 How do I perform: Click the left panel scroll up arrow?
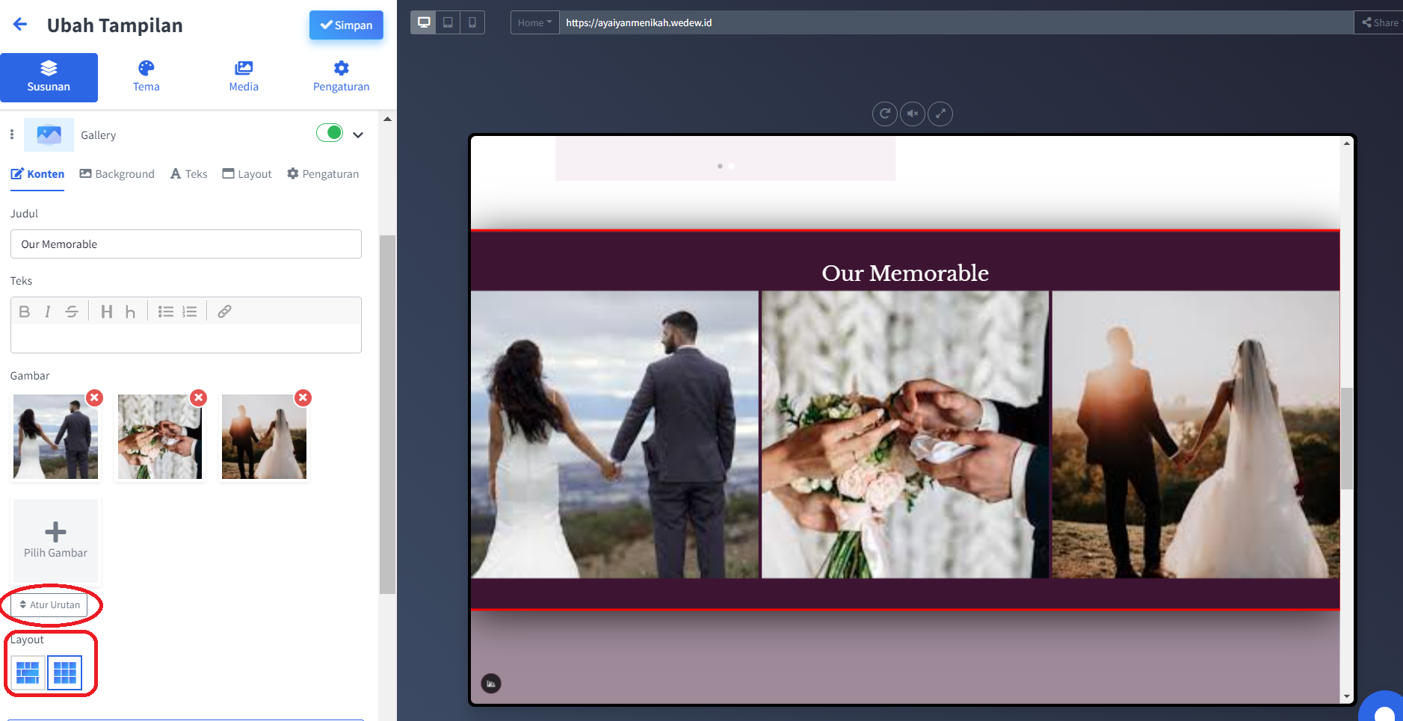pos(387,119)
